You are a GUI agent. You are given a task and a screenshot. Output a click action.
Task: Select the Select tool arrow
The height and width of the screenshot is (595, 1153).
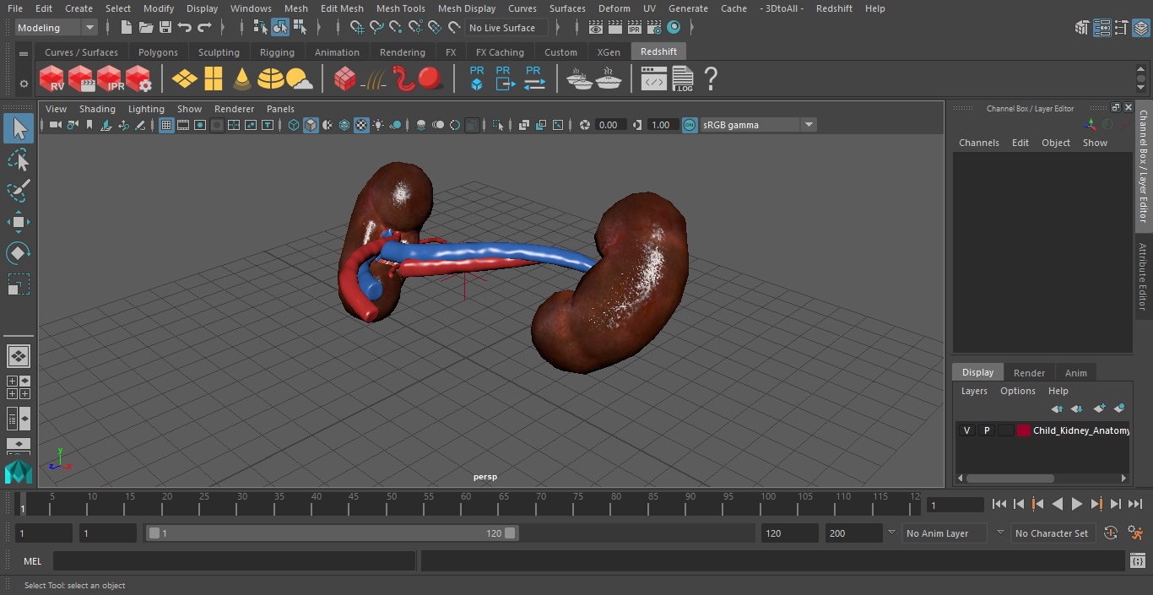point(18,128)
